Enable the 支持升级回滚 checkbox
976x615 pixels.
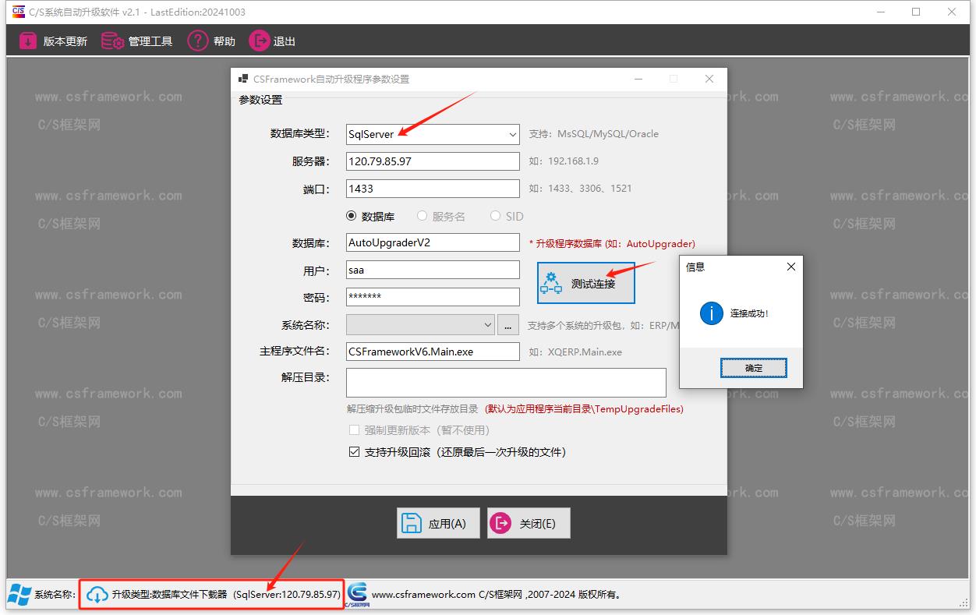[x=355, y=451]
